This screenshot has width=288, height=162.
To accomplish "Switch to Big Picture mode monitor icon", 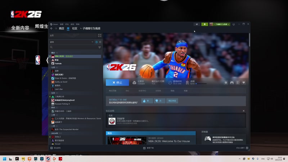I will tap(234, 24).
